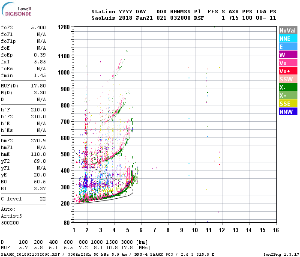Click the 032000 time value
Viewport: 300px width, 257px height.
tap(180, 18)
